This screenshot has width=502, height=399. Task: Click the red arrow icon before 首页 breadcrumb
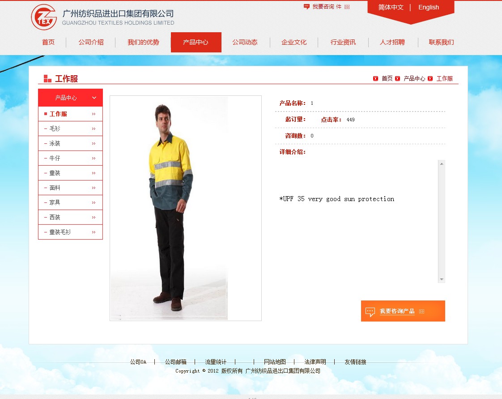[x=375, y=78]
